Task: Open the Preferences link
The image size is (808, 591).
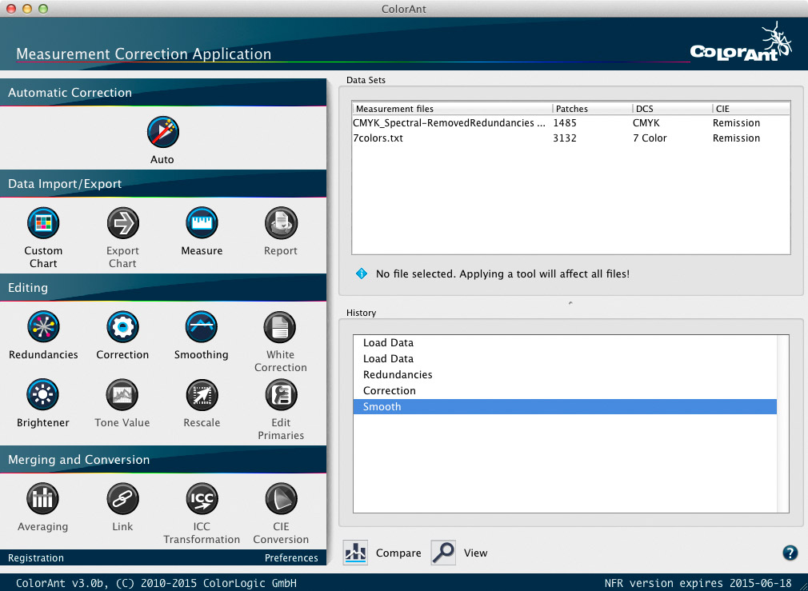Action: (x=291, y=558)
